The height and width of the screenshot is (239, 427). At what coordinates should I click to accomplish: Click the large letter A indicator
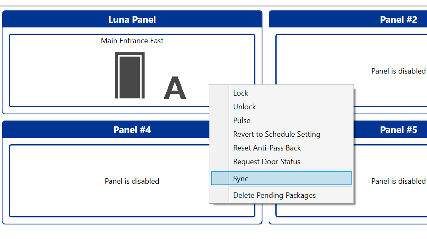[x=175, y=88]
